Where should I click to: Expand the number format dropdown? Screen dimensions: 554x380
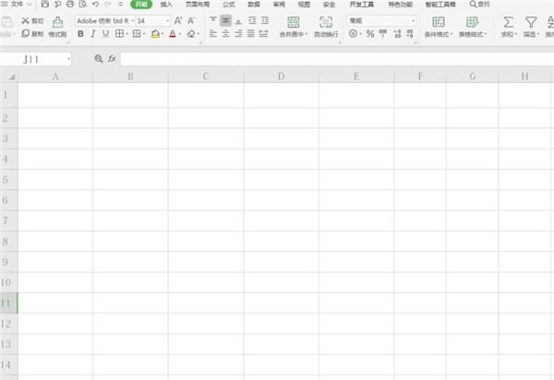413,21
